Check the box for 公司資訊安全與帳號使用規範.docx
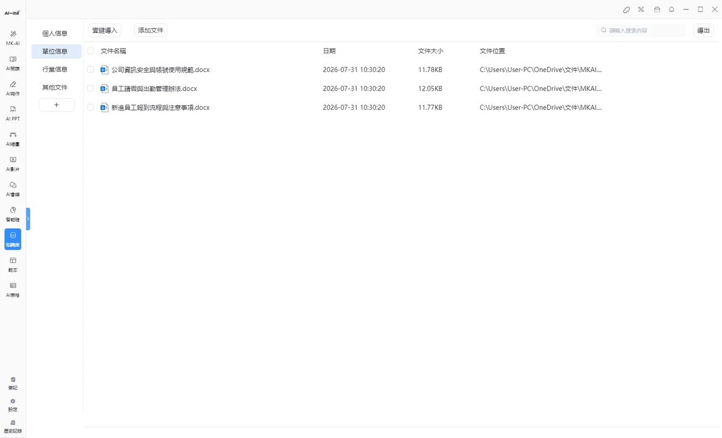 tap(91, 70)
